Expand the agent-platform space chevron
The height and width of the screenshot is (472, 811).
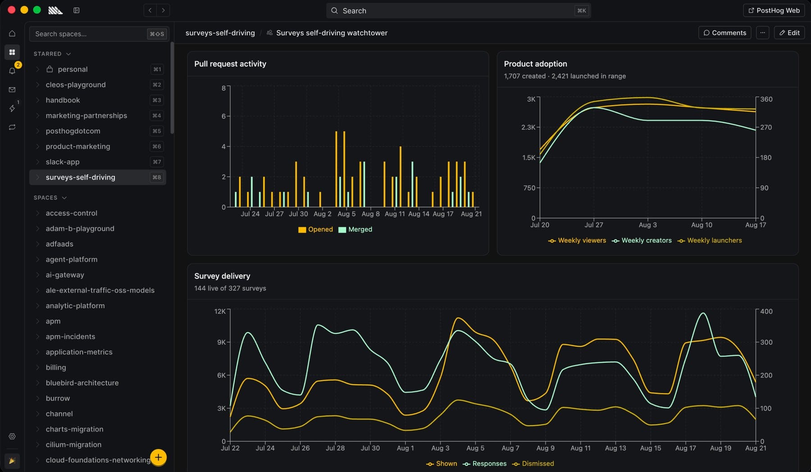point(38,259)
